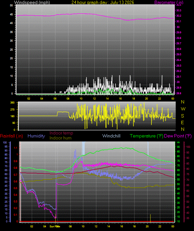Click the '24 hour graph day : July 13 2026' heading
The image size is (194, 231).
[103, 2]
